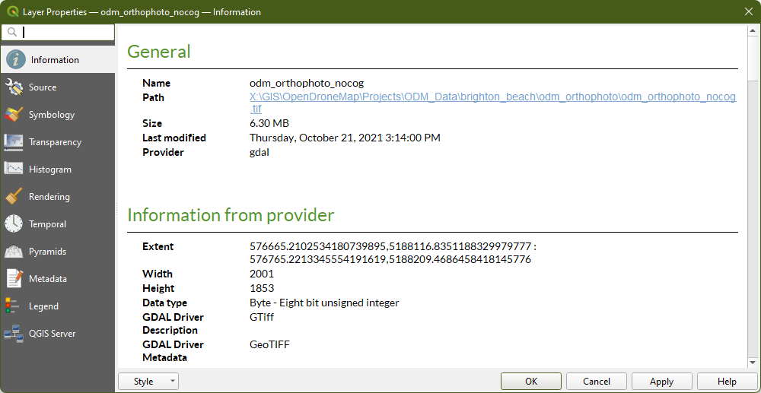
Task: Focus the settings search field
Action: [59, 33]
